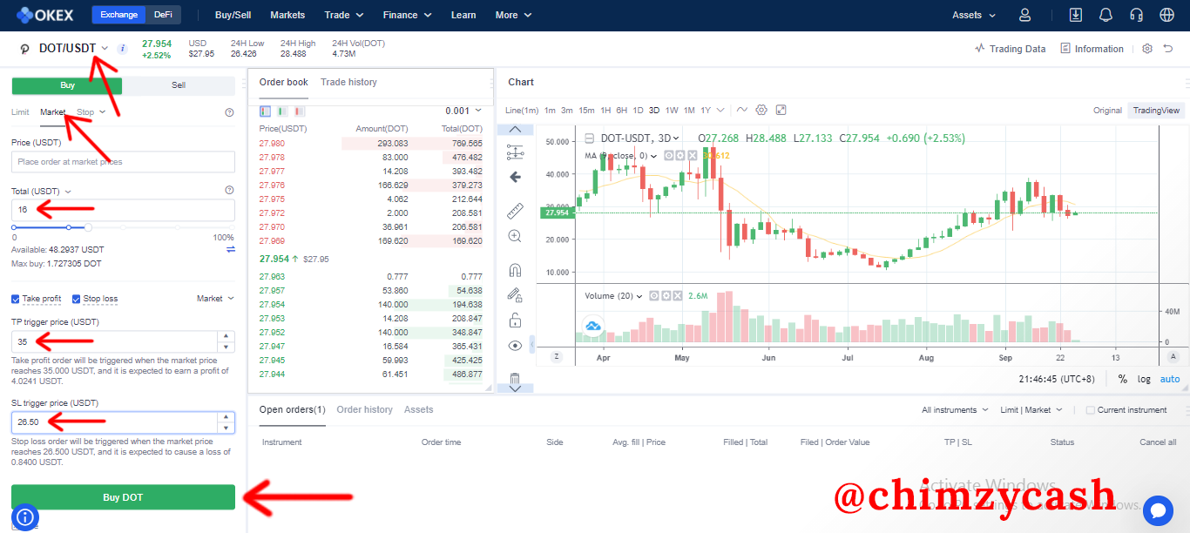Hide all drawings with the eye tool
Viewport: 1190px width, 533px height.
tap(515, 346)
